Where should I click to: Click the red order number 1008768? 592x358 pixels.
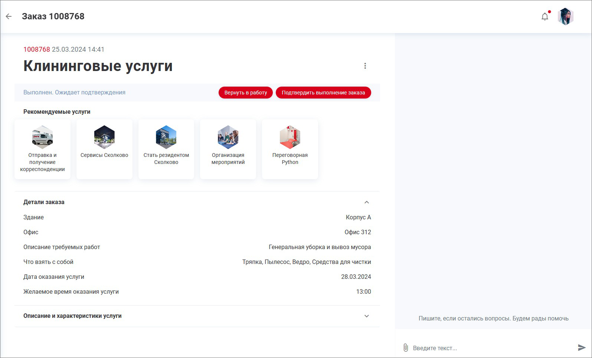(x=36, y=49)
